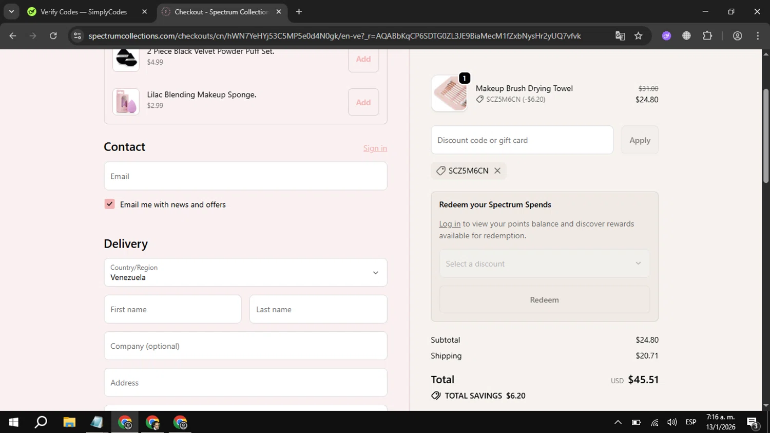
Task: Open the Windows Start menu
Action: (x=14, y=422)
